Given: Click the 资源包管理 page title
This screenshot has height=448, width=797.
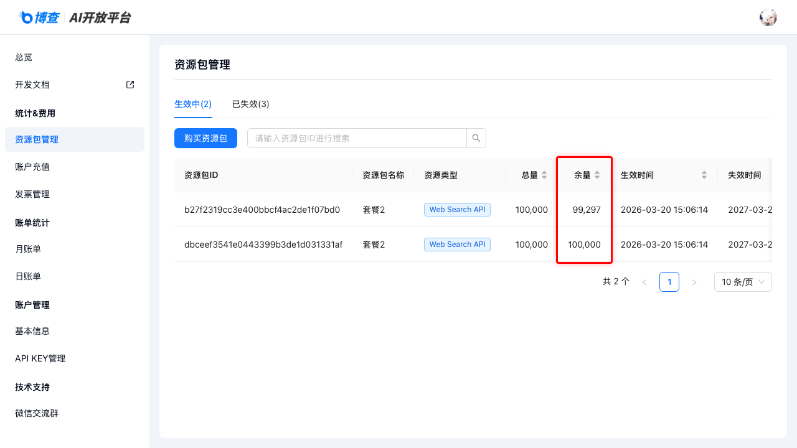Looking at the screenshot, I should point(202,64).
